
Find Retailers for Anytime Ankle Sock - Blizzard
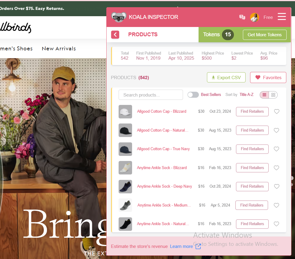252,168
